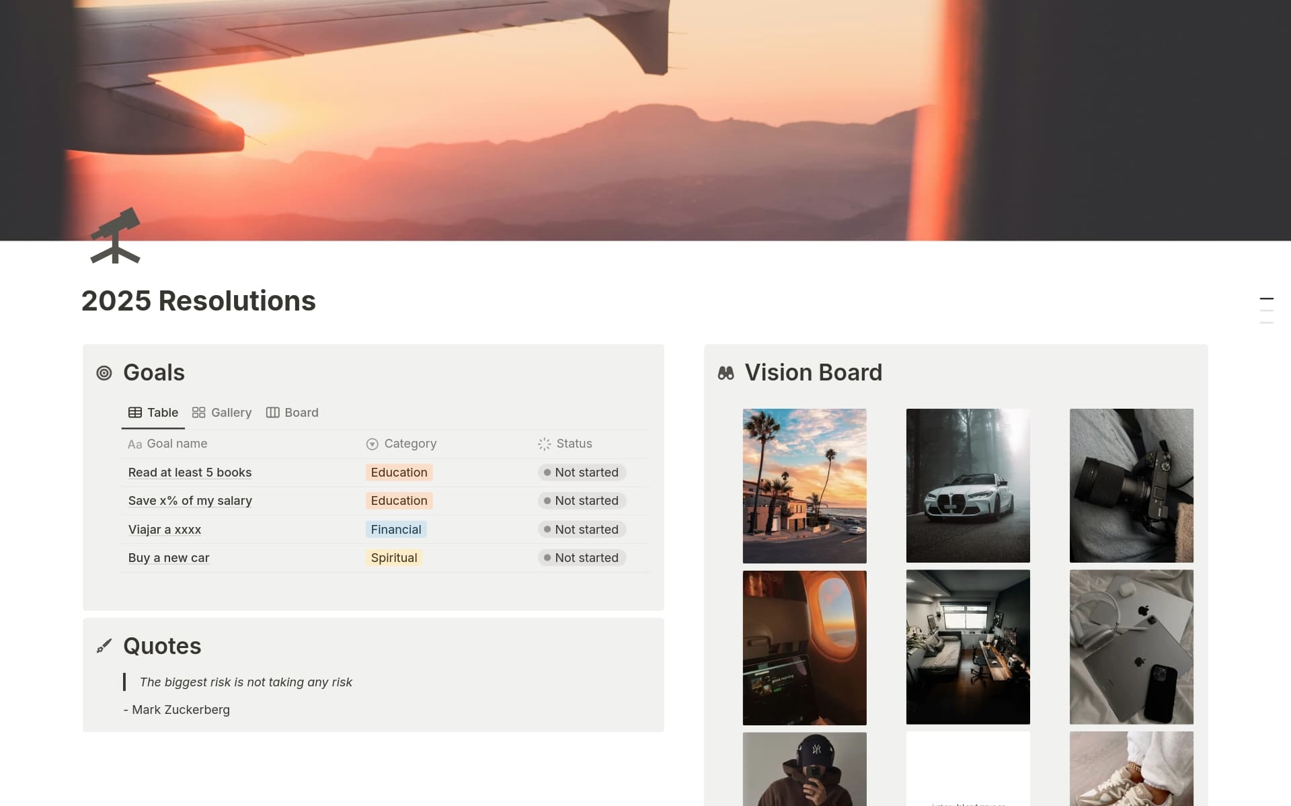Open the man in cap selfie image

coord(804,769)
